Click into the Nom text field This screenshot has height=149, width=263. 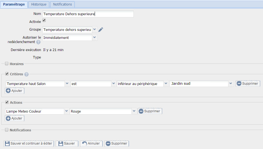coord(88,14)
